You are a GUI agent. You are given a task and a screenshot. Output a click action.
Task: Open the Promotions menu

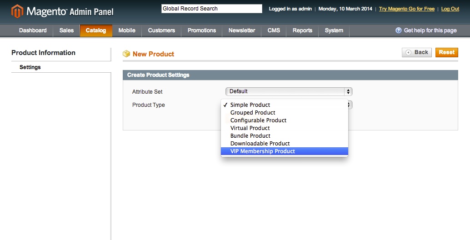pos(202,30)
